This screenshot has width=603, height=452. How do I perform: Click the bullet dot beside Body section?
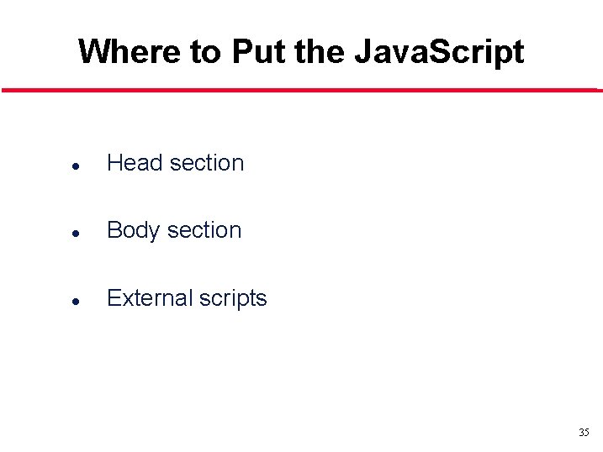tap(76, 234)
